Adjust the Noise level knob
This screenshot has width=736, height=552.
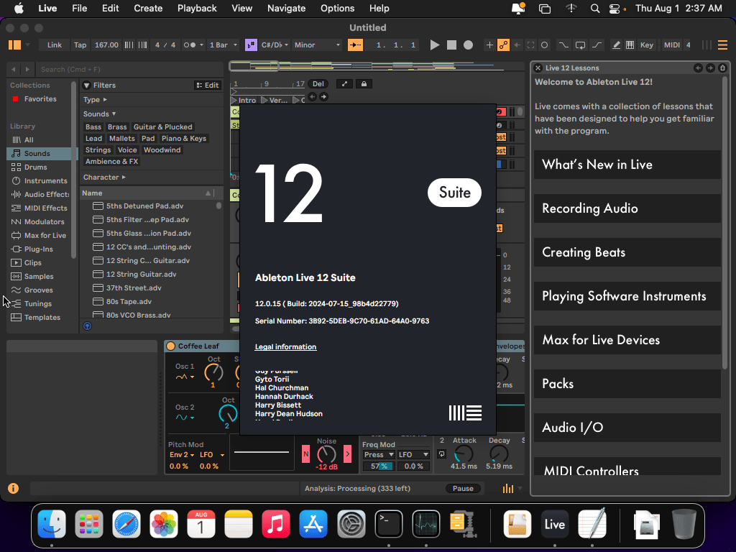[326, 454]
